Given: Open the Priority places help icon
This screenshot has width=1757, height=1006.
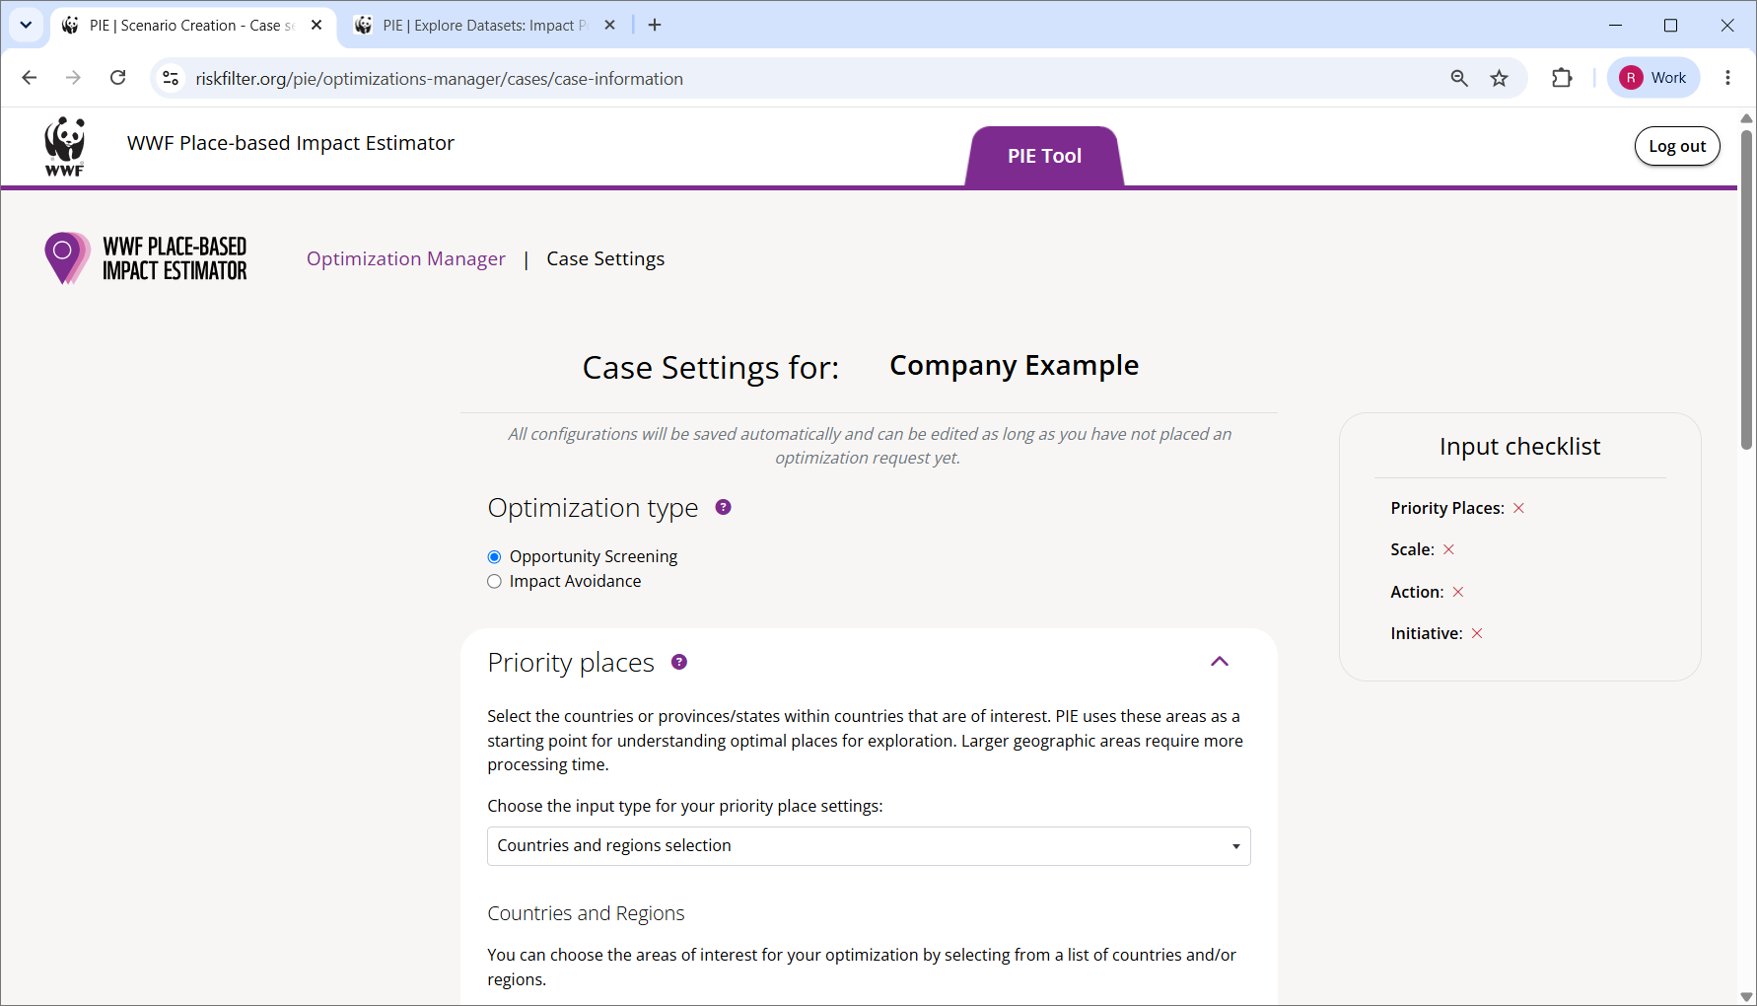Looking at the screenshot, I should 679,662.
